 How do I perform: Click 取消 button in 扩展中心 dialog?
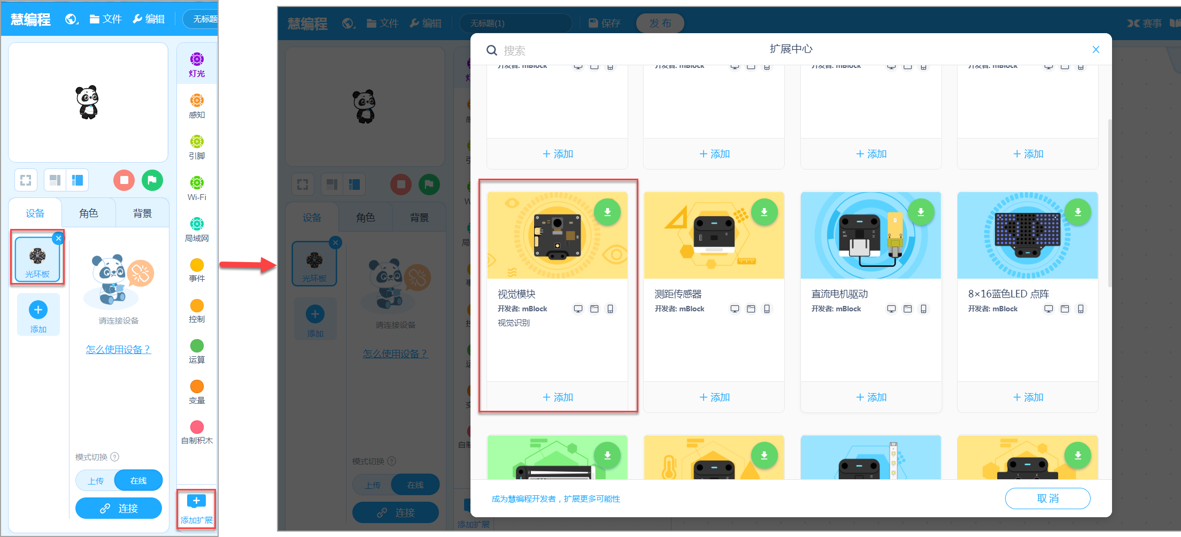tap(1048, 498)
